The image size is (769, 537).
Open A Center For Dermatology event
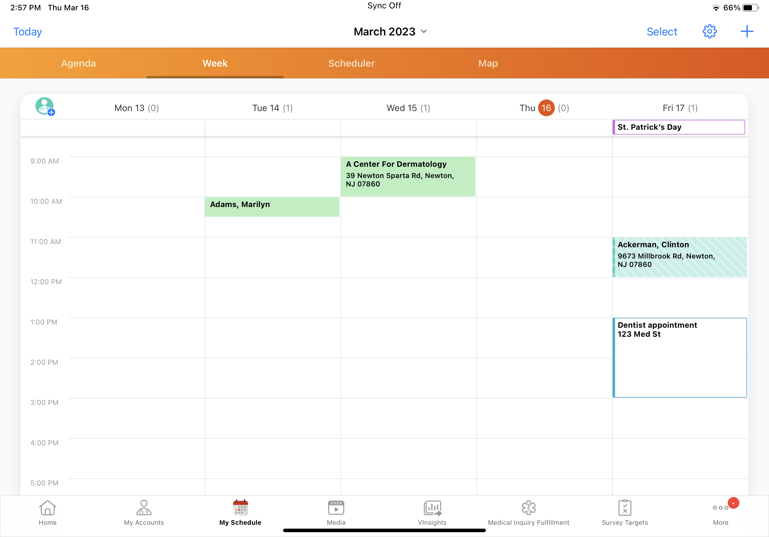[x=408, y=176]
